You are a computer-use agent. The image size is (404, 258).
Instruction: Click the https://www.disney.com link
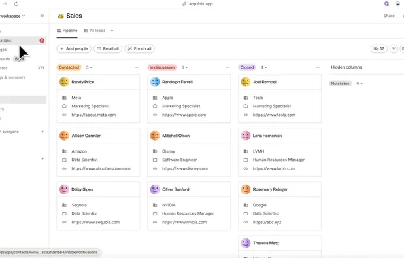tap(185, 168)
